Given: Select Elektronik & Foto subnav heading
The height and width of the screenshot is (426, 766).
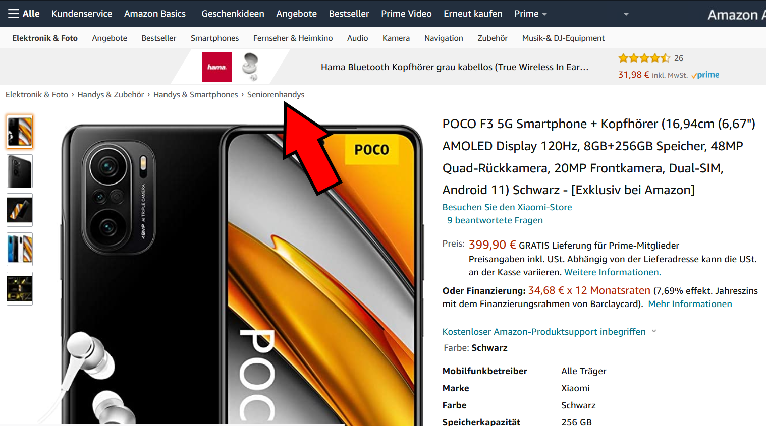Looking at the screenshot, I should tap(45, 38).
